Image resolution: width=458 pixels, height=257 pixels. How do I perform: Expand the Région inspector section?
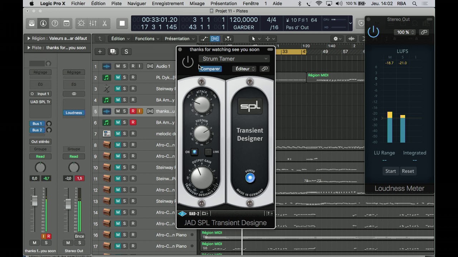(x=29, y=38)
